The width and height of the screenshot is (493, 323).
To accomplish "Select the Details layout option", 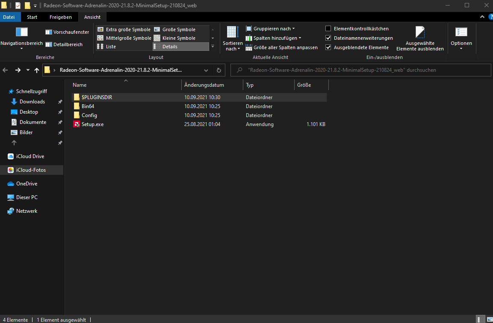I will point(181,47).
